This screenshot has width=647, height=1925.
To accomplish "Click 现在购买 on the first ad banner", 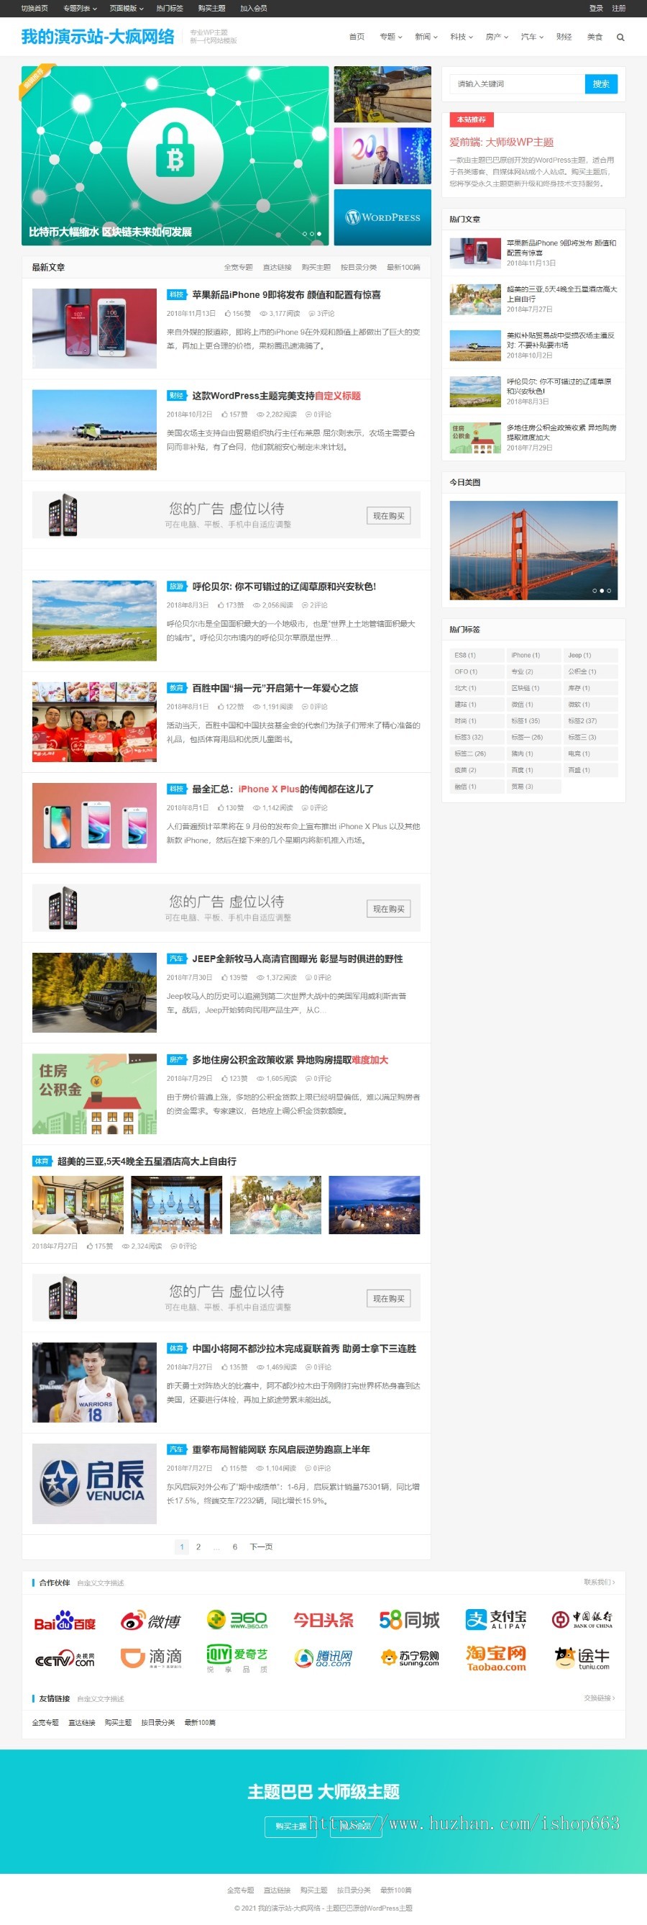I will coord(389,516).
